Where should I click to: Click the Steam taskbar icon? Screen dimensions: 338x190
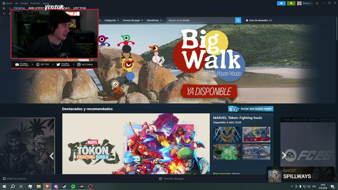click(x=64, y=187)
